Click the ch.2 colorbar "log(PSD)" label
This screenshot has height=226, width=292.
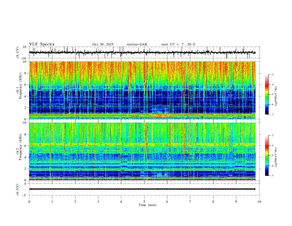(276, 157)
